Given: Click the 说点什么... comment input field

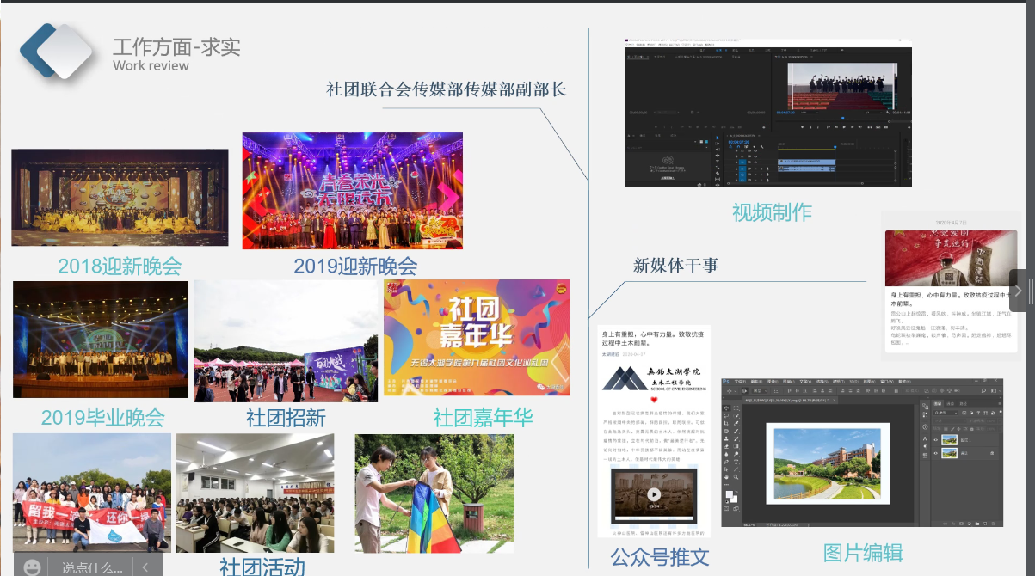Looking at the screenshot, I should [x=91, y=567].
